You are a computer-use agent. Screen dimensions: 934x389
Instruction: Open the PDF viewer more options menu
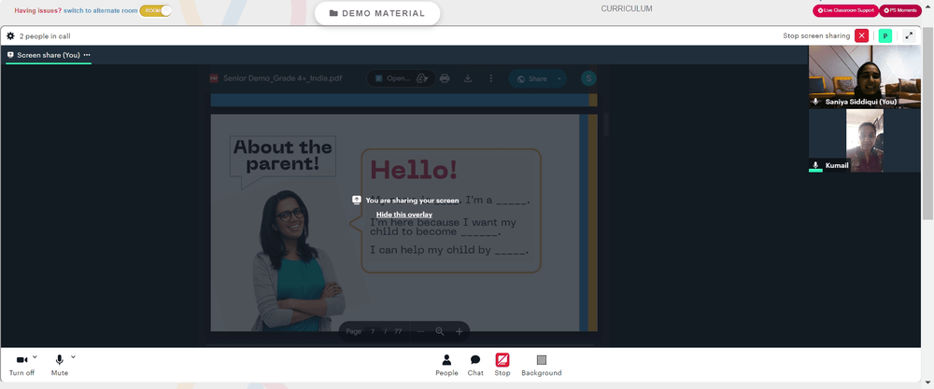coord(491,78)
